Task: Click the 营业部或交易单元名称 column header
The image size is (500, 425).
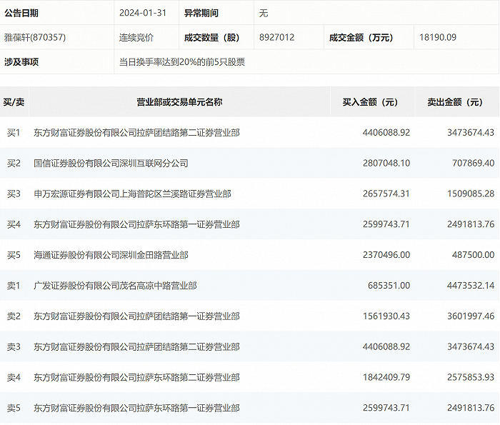Action: 179,102
